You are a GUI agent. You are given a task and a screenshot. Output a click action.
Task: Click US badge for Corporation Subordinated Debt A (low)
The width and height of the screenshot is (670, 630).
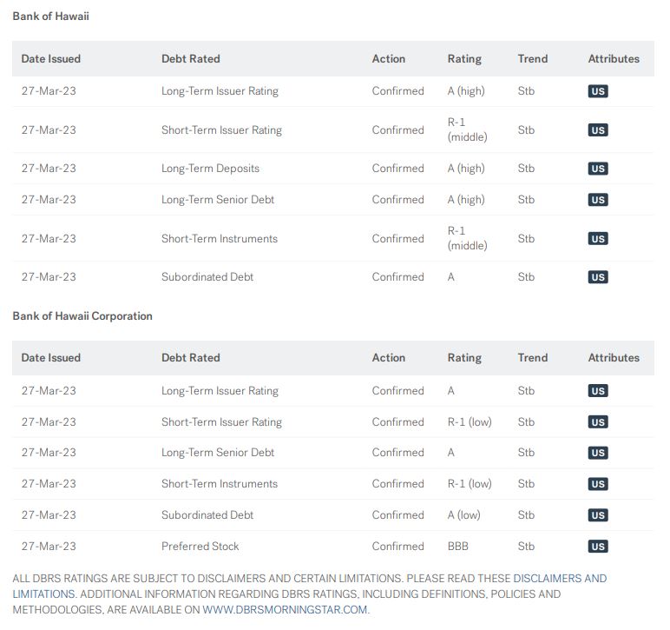(598, 515)
